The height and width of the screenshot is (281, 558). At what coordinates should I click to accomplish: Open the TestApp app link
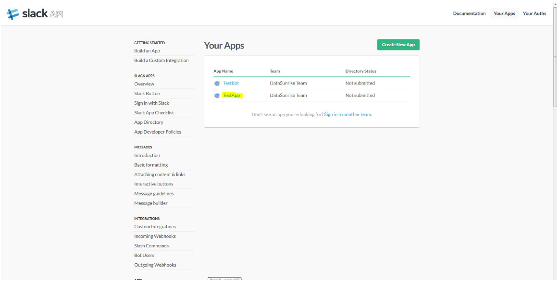click(x=231, y=95)
